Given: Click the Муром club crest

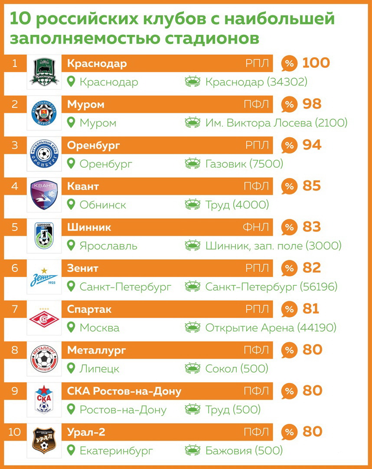Looking at the screenshot, I should click(x=44, y=113).
